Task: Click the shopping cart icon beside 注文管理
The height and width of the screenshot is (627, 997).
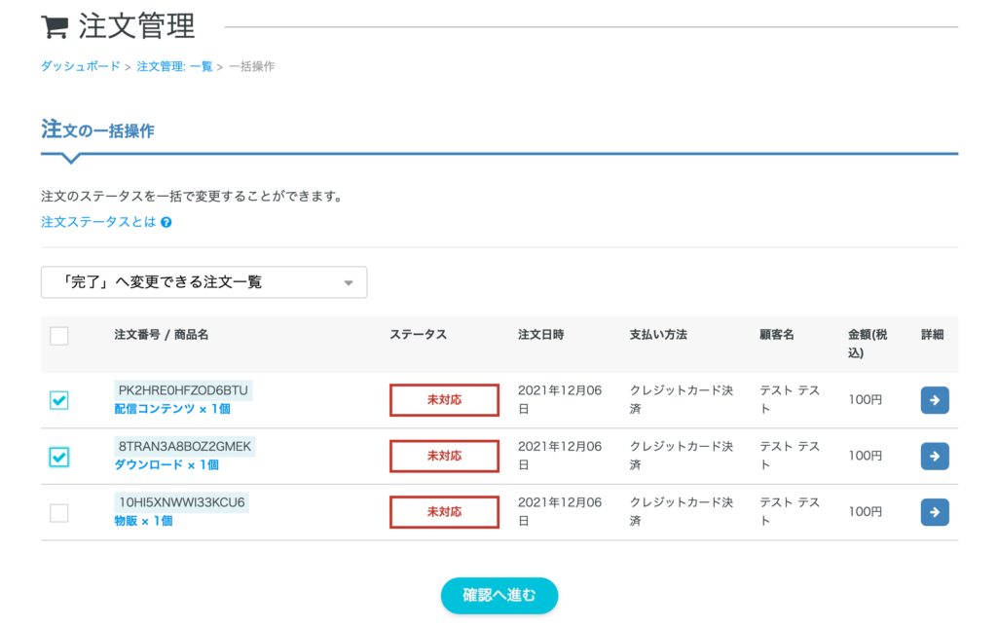Action: (x=55, y=27)
